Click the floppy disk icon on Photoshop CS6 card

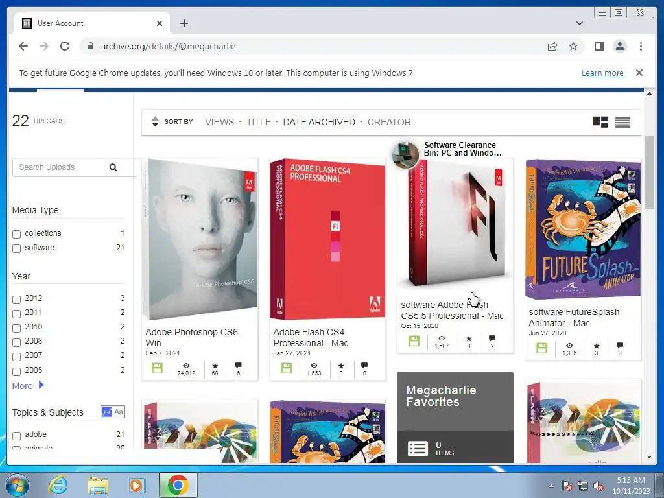pyautogui.click(x=157, y=368)
